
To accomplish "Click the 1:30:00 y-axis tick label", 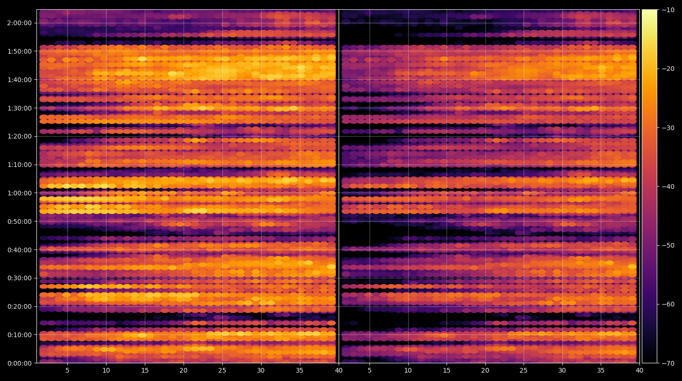I will coord(19,108).
